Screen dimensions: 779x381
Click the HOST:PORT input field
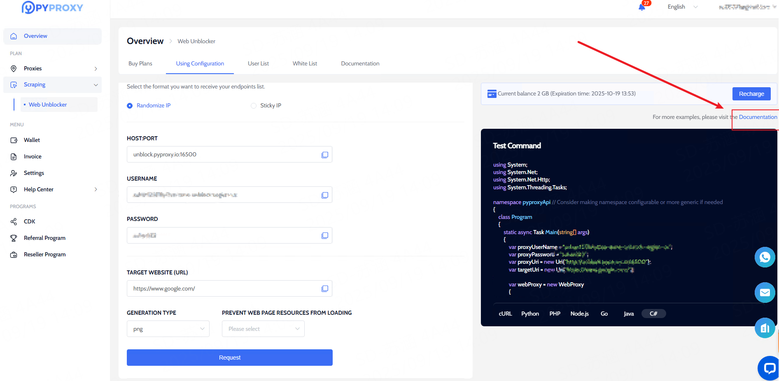[229, 154]
